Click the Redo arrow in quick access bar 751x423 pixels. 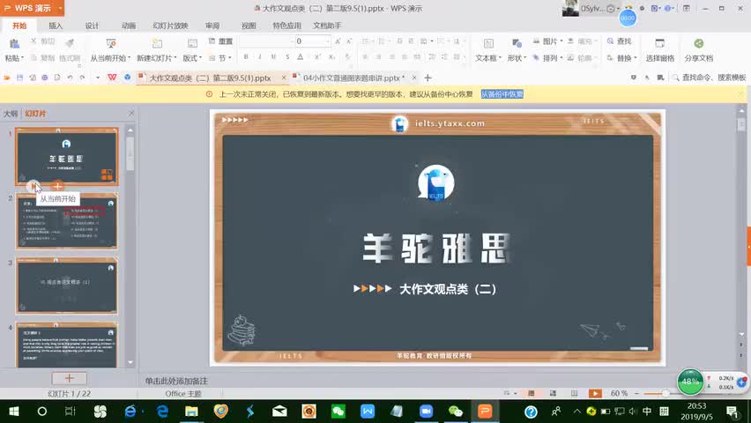coord(82,78)
